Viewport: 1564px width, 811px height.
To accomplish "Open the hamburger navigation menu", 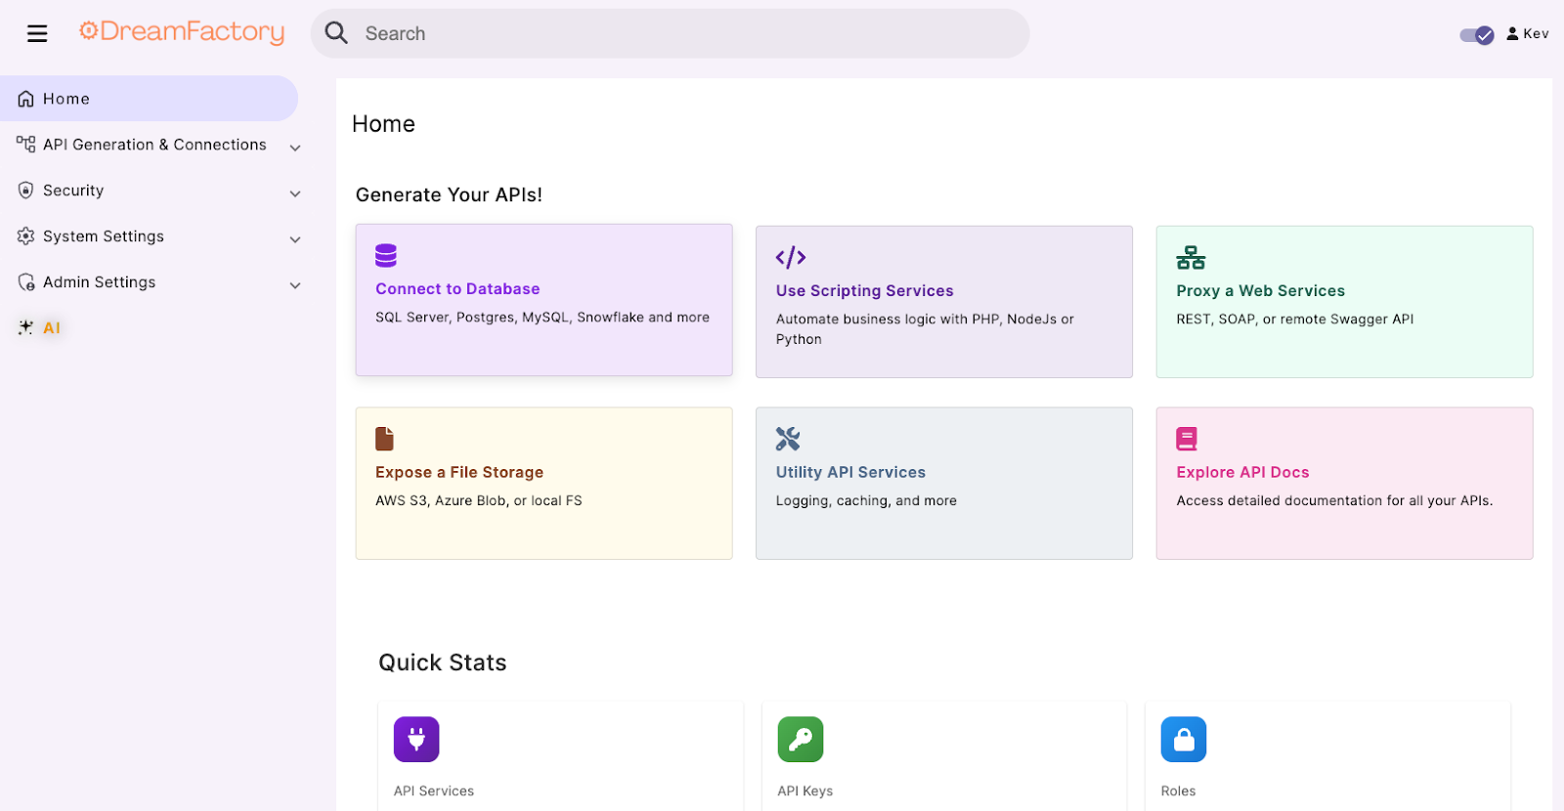I will (x=37, y=34).
